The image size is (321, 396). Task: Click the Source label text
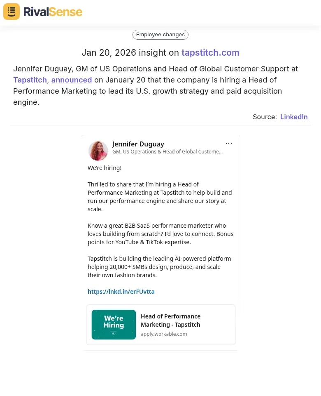pos(264,117)
